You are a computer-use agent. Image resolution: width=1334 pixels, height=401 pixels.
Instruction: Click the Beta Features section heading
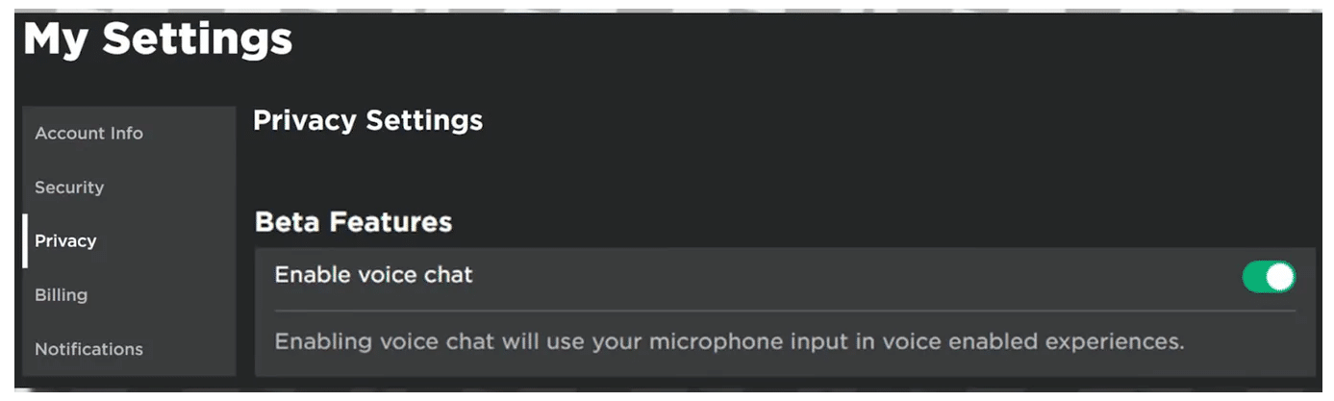click(353, 222)
